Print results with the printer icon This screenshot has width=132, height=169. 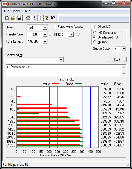(28, 18)
